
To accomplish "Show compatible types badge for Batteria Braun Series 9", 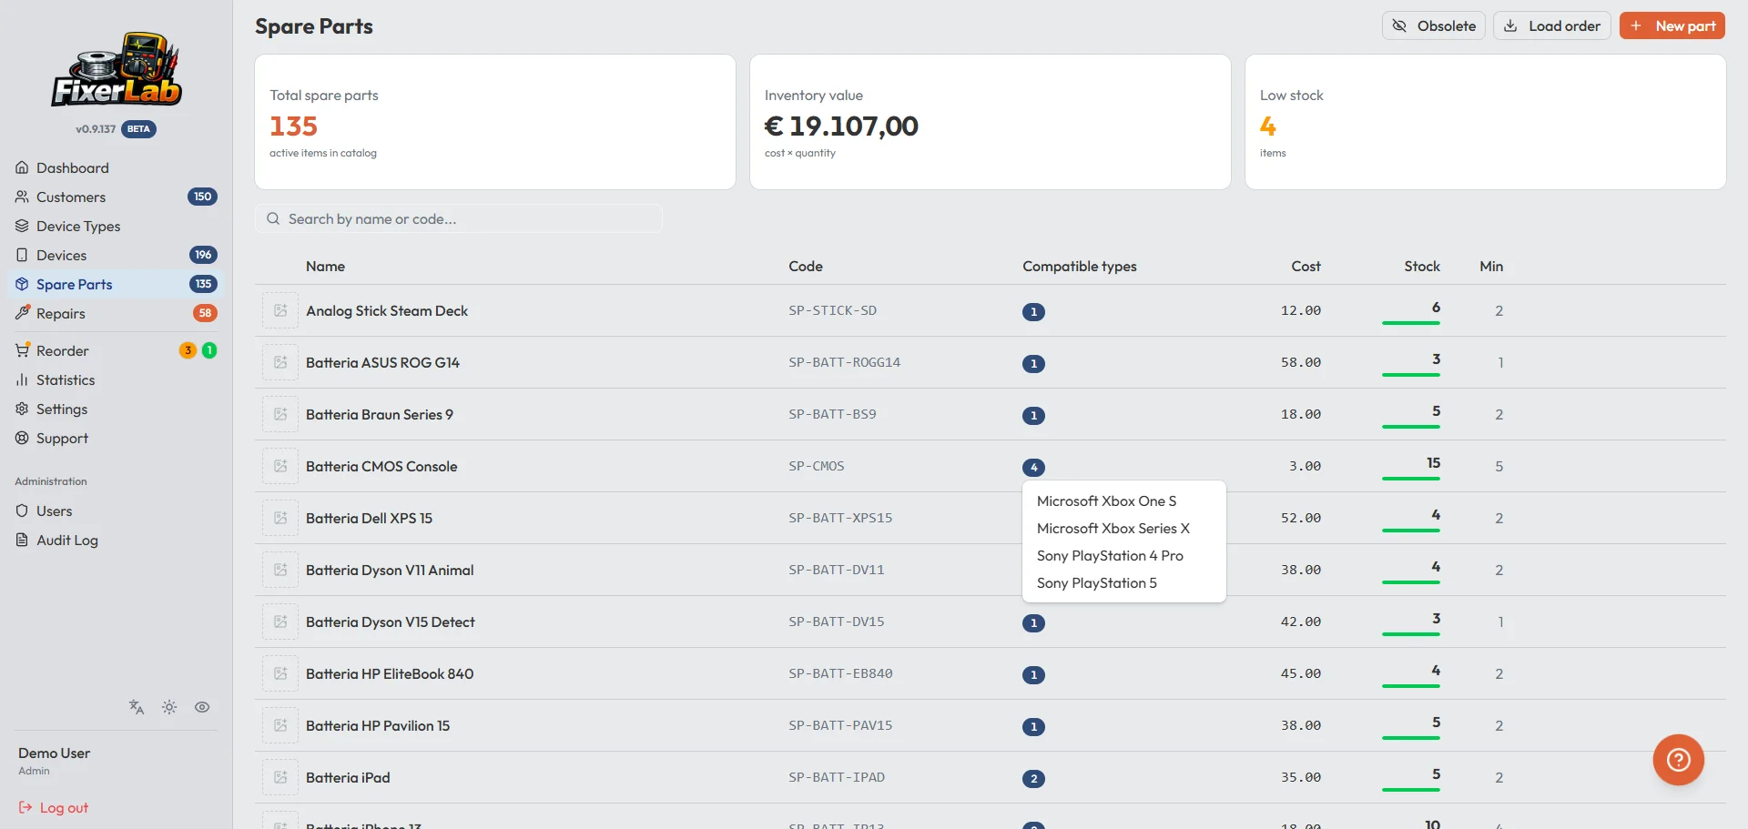I will [1033, 416].
